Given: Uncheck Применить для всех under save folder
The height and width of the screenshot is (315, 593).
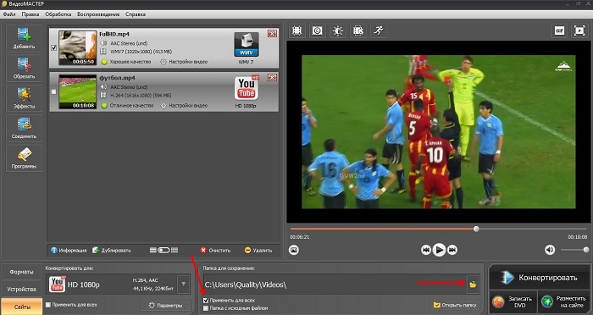Looking at the screenshot, I should (x=206, y=301).
